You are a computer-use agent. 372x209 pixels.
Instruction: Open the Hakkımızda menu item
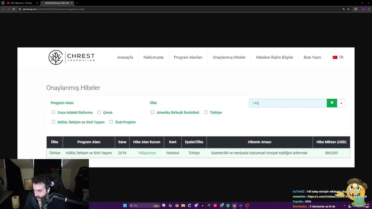tap(153, 57)
